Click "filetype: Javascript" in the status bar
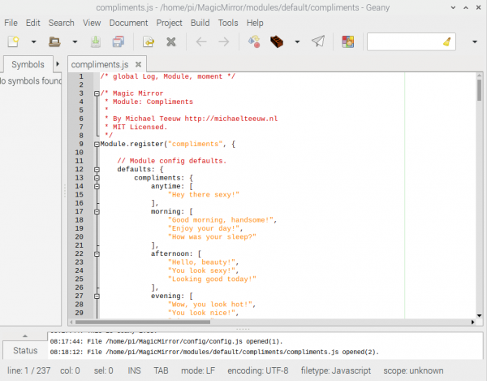The image size is (487, 381). (x=336, y=370)
